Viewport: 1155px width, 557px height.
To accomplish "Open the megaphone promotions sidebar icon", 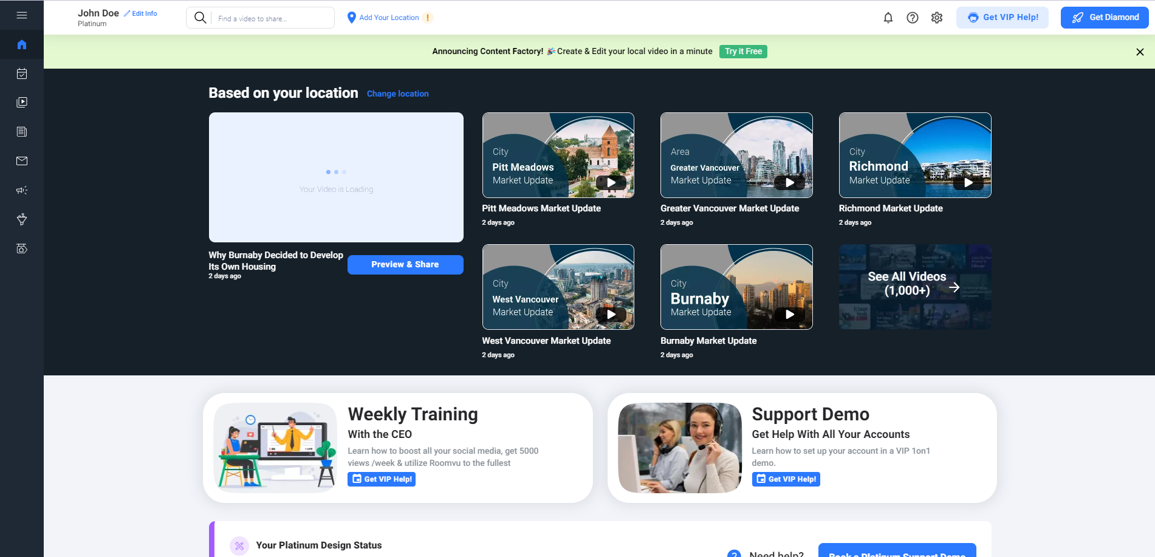I will (22, 190).
